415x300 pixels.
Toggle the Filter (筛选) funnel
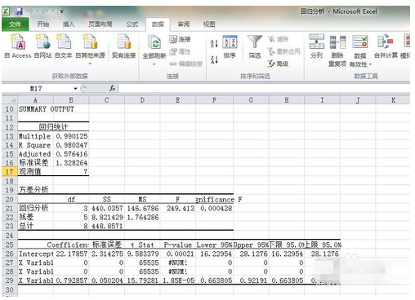(x=255, y=46)
